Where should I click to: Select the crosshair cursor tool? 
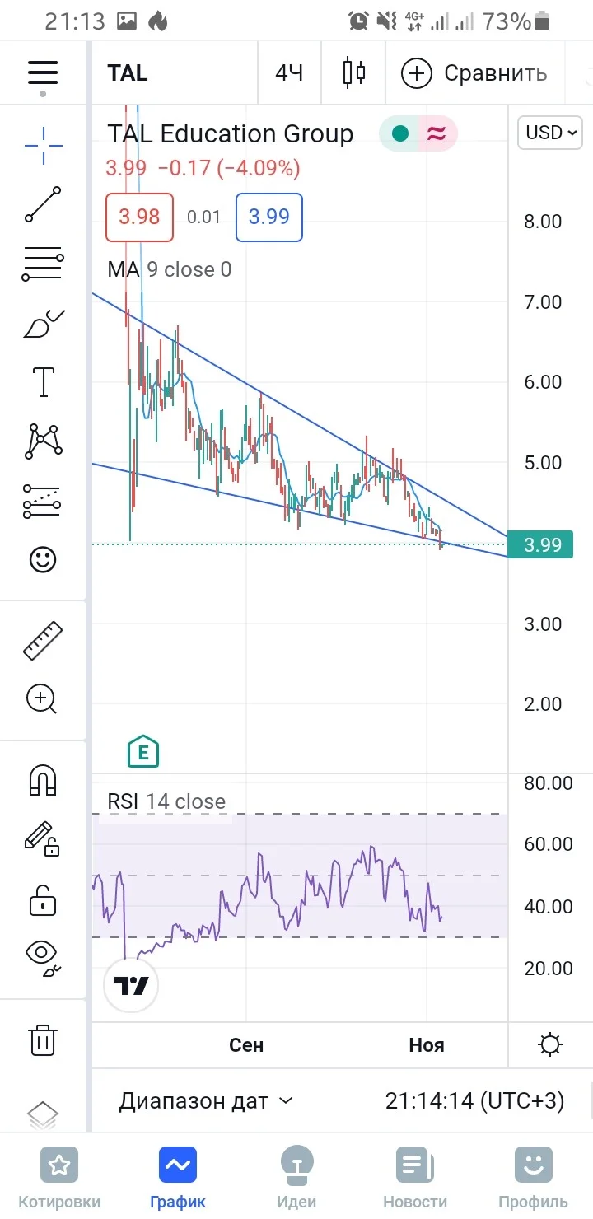click(x=43, y=145)
